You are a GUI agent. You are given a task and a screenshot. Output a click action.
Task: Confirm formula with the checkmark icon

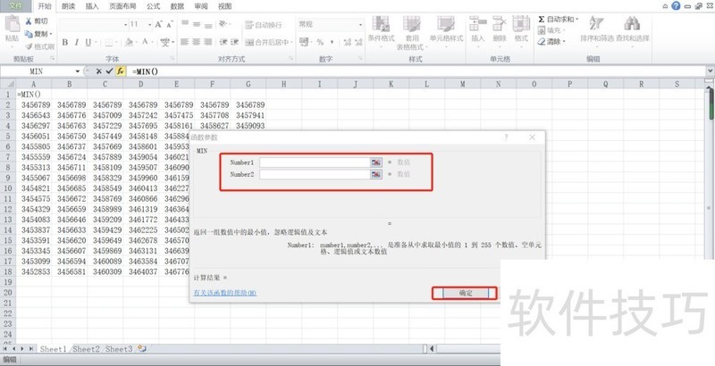pyautogui.click(x=109, y=70)
